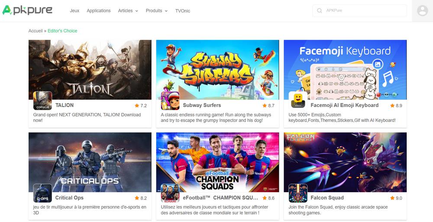Click the TALION app icon
433x222 pixels.
[x=42, y=101]
